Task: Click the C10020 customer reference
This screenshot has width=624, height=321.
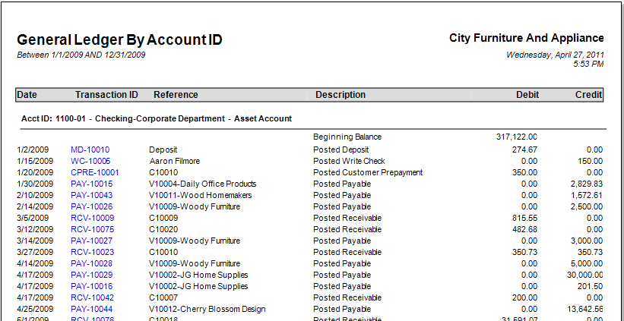Action: (x=163, y=230)
